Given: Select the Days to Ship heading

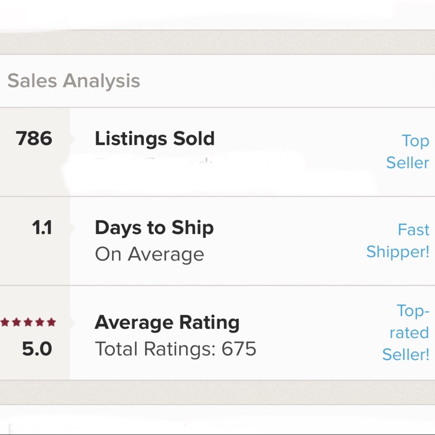Looking at the screenshot, I should (x=154, y=228).
